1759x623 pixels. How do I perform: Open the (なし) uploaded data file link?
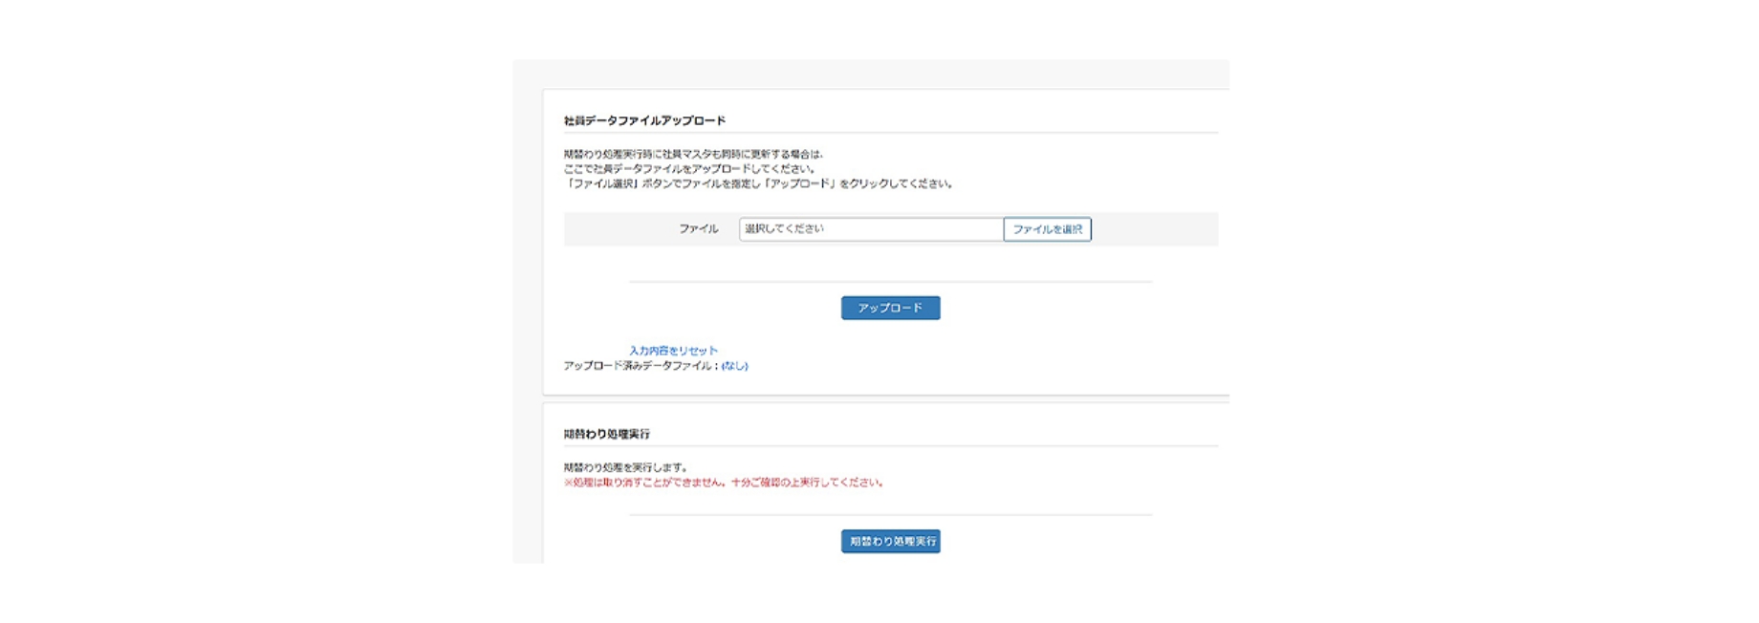click(x=734, y=366)
